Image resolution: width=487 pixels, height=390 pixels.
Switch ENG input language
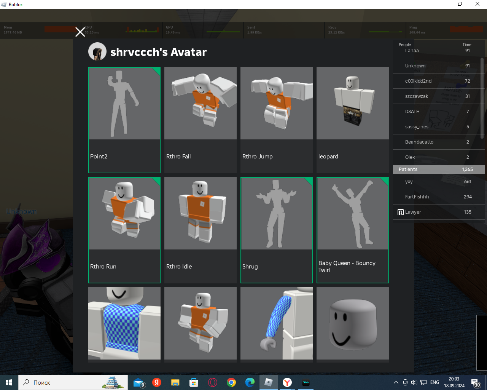click(434, 382)
